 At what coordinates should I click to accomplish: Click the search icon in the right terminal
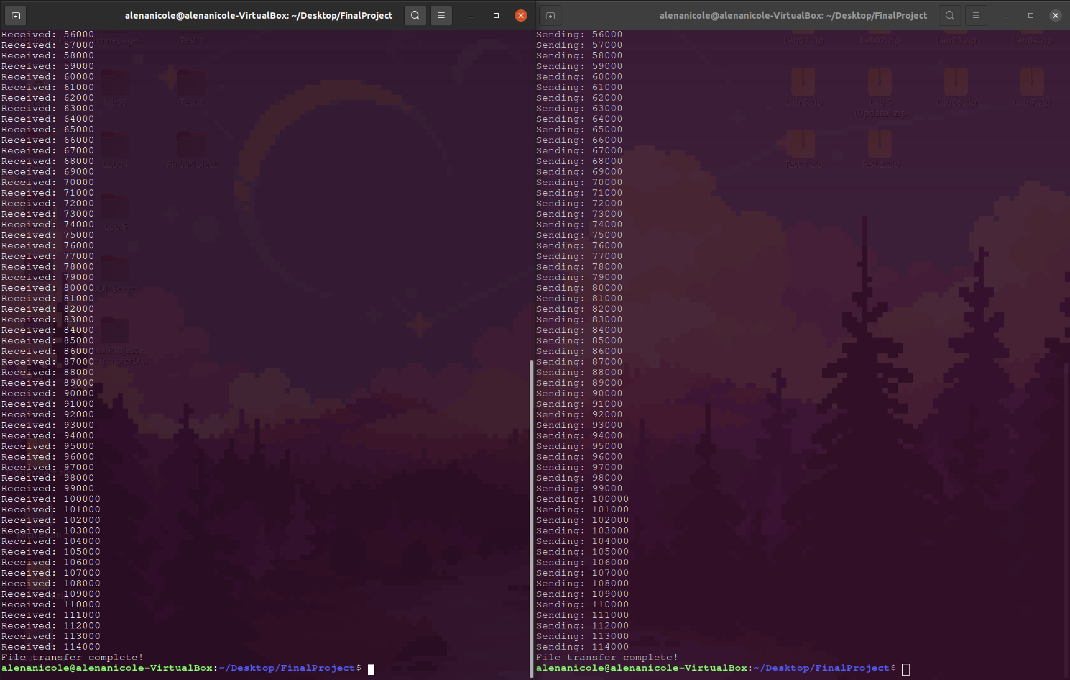point(950,16)
